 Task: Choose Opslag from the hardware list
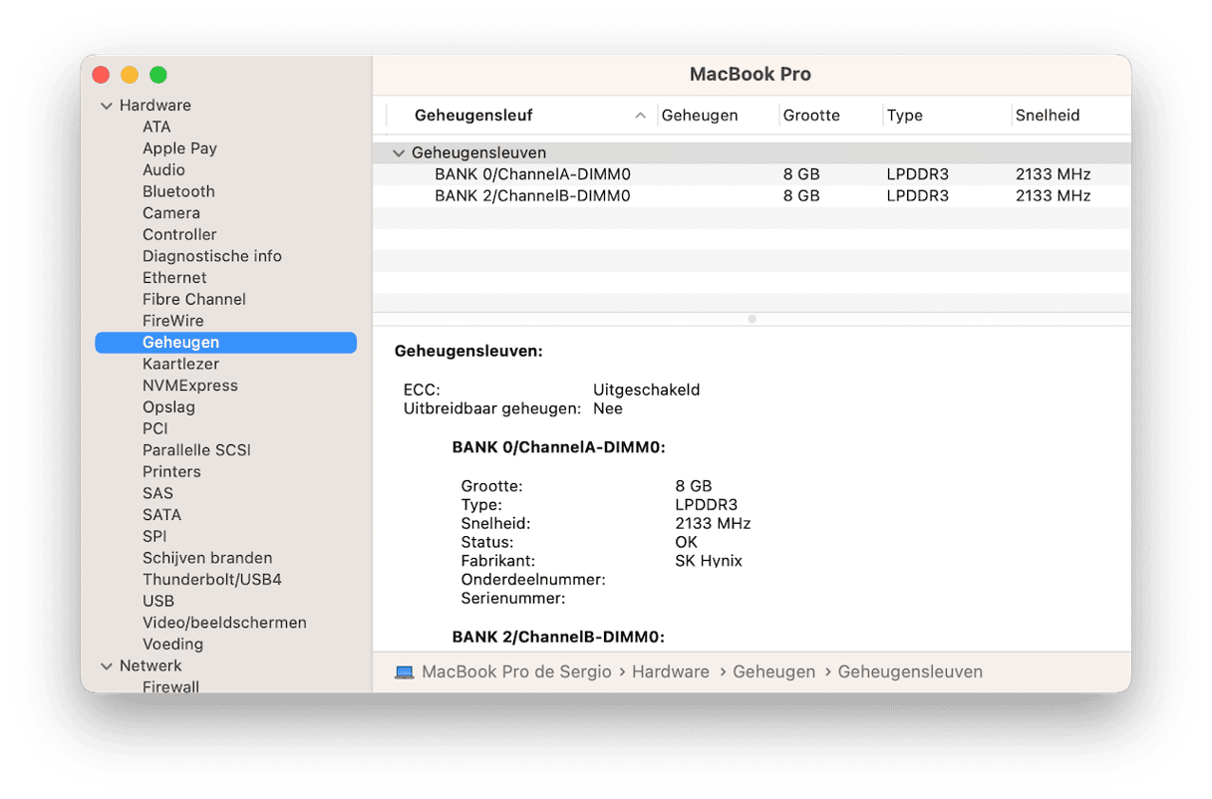[x=168, y=407]
